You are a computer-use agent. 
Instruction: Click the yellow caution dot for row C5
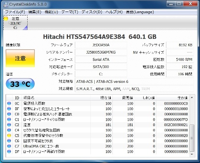(x=9, y=135)
